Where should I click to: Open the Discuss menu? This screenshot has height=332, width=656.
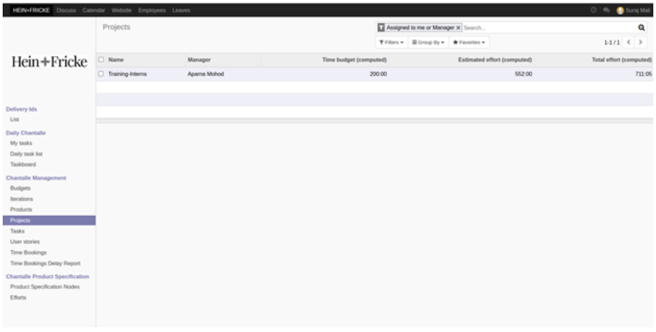coord(66,10)
